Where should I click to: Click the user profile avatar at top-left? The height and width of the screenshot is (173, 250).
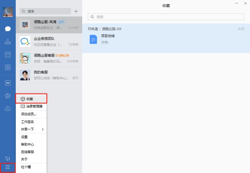click(x=8, y=12)
